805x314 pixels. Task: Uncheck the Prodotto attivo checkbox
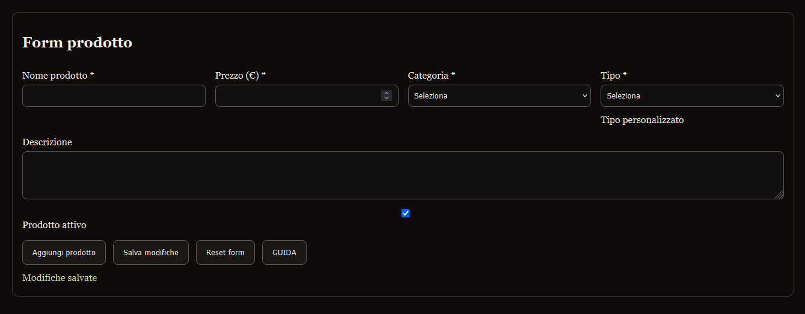pyautogui.click(x=405, y=213)
